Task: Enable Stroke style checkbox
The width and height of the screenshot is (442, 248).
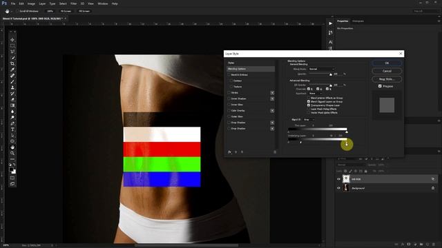Action: click(229, 92)
